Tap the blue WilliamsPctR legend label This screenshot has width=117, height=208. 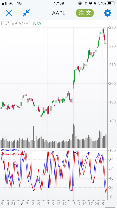(10, 150)
